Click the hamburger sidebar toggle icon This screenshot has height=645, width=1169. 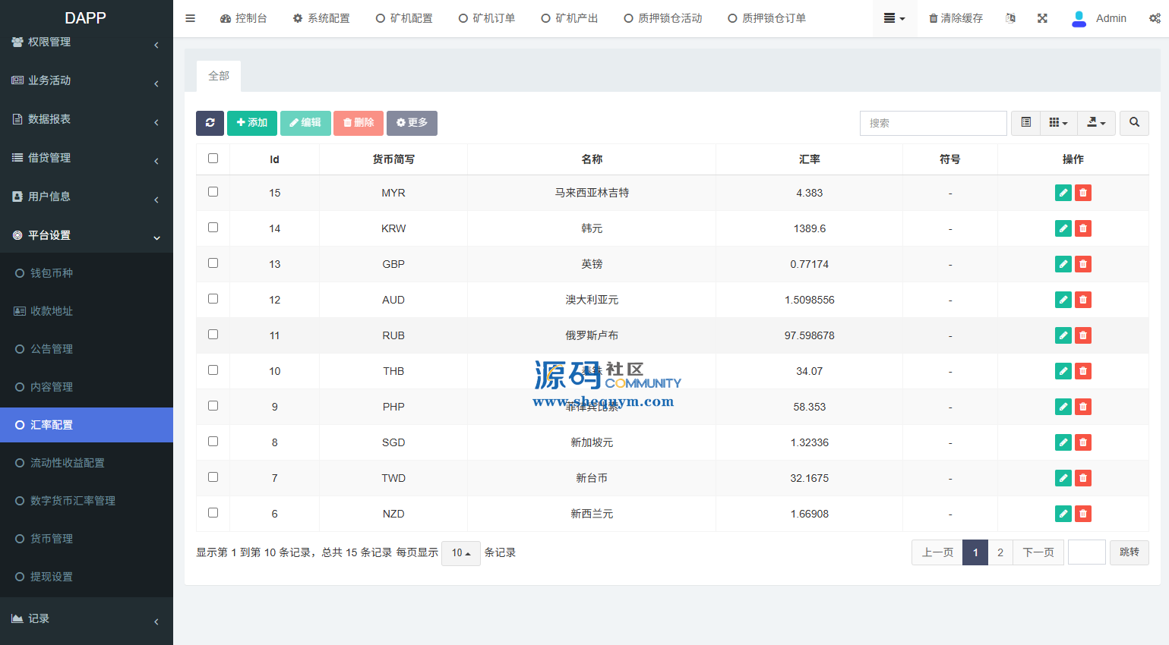(x=191, y=18)
